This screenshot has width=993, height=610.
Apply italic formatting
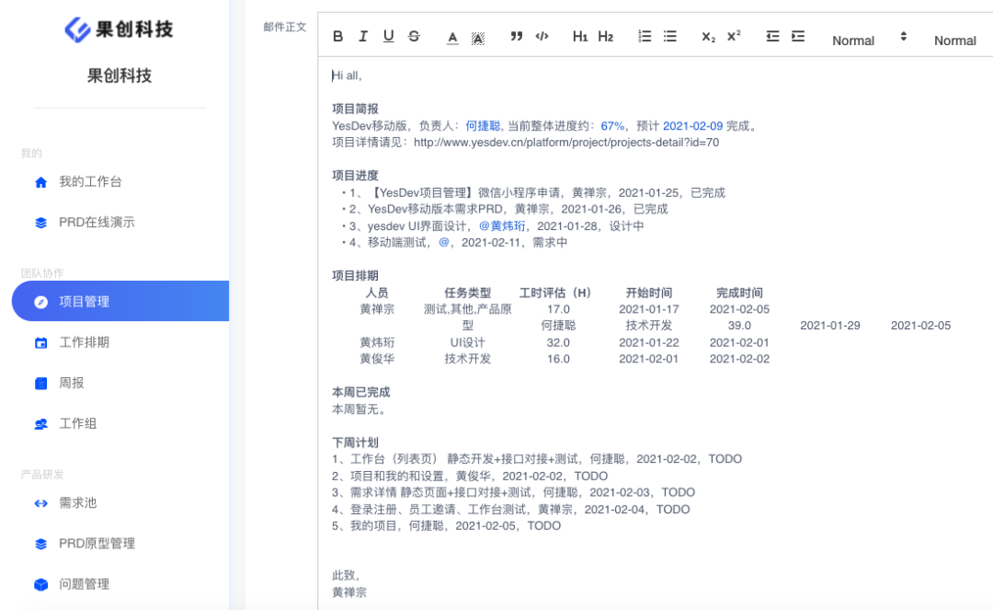click(363, 36)
